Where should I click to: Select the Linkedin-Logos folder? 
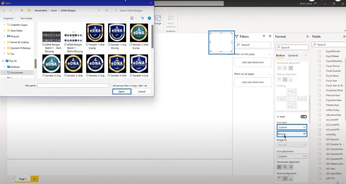pos(17,25)
